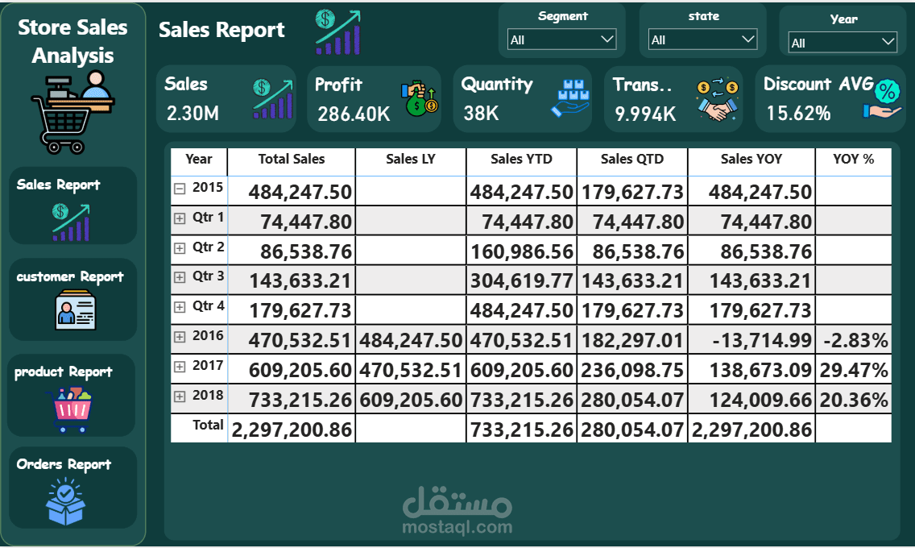This screenshot has width=915, height=548.
Task: Collapse the 2015 year row
Action: click(x=180, y=189)
